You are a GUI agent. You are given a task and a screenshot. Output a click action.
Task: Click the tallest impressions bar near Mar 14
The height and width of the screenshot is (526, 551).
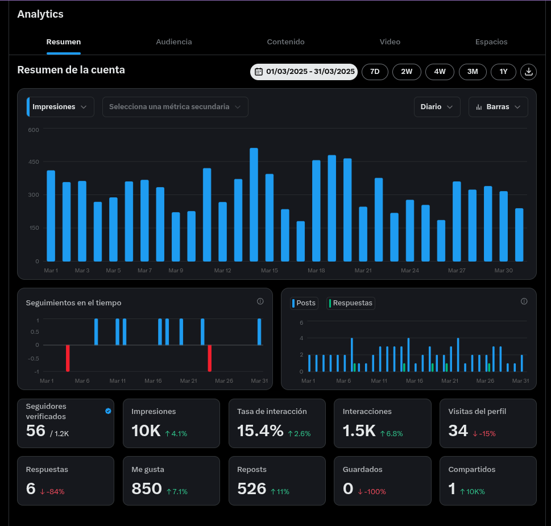point(254,205)
